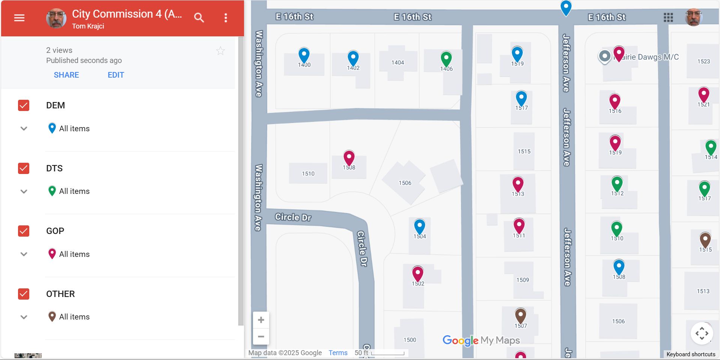Viewport: 720px width, 360px height.
Task: Click the zoom in plus control
Action: (261, 319)
